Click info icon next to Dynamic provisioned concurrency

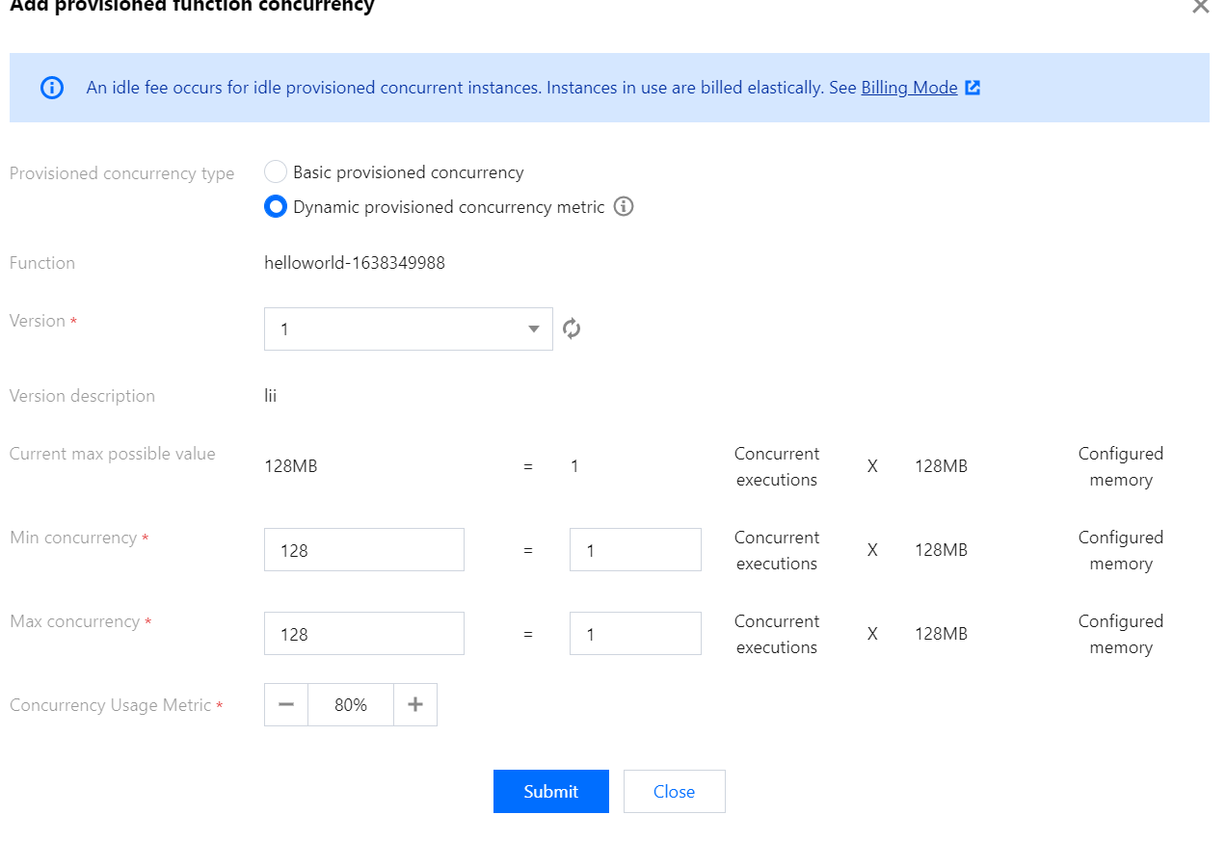click(624, 206)
